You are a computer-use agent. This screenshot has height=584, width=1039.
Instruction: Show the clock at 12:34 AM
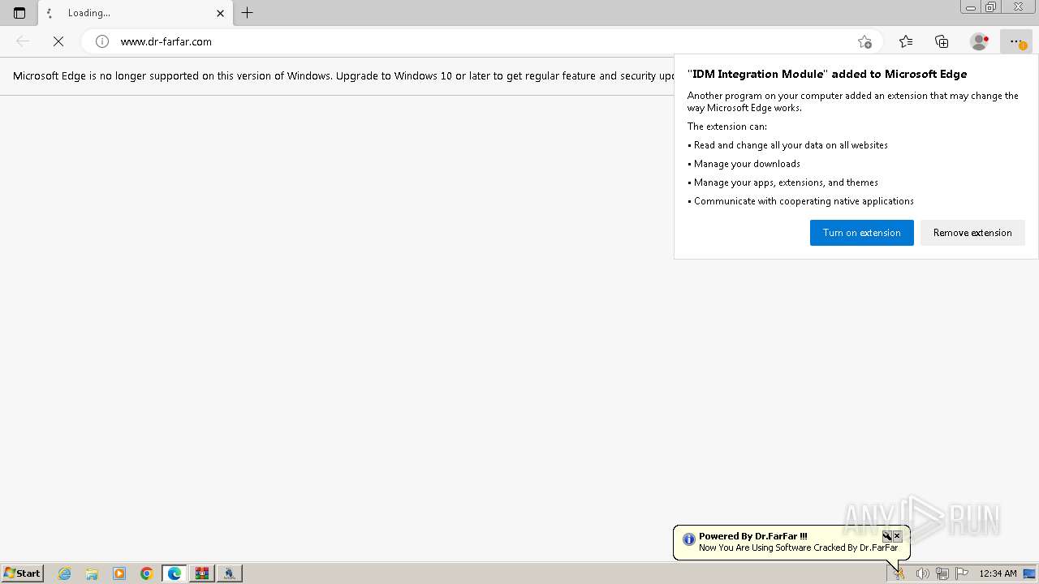[x=998, y=573]
